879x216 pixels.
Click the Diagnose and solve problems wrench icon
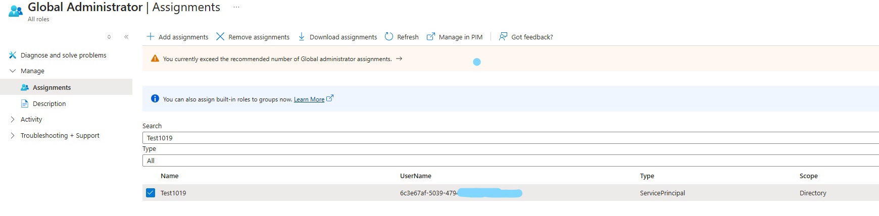[x=13, y=55]
